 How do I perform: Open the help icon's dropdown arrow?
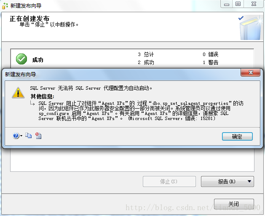[x=21, y=136]
